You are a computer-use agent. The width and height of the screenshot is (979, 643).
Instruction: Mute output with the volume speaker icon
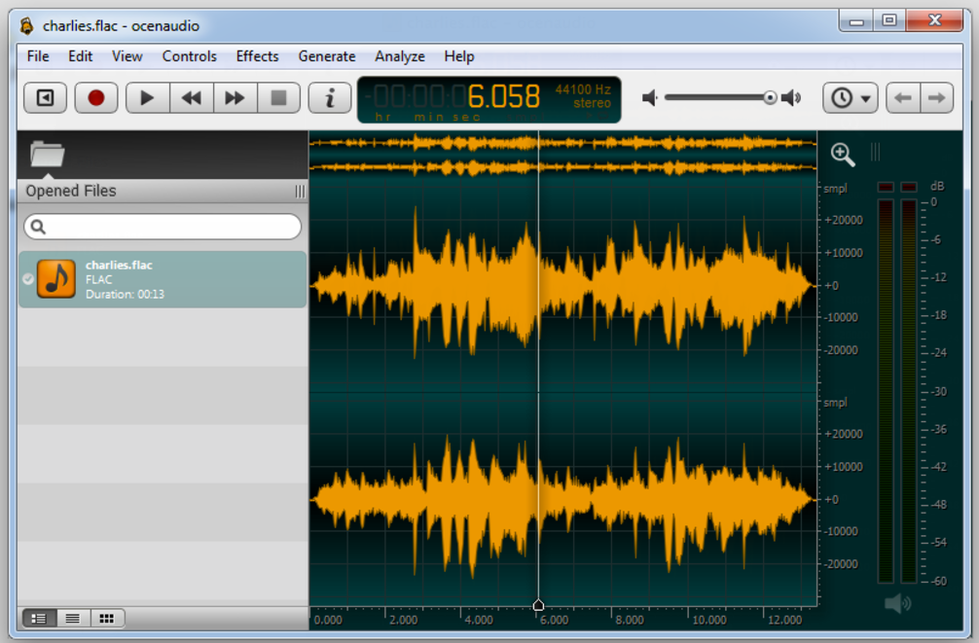click(x=650, y=97)
